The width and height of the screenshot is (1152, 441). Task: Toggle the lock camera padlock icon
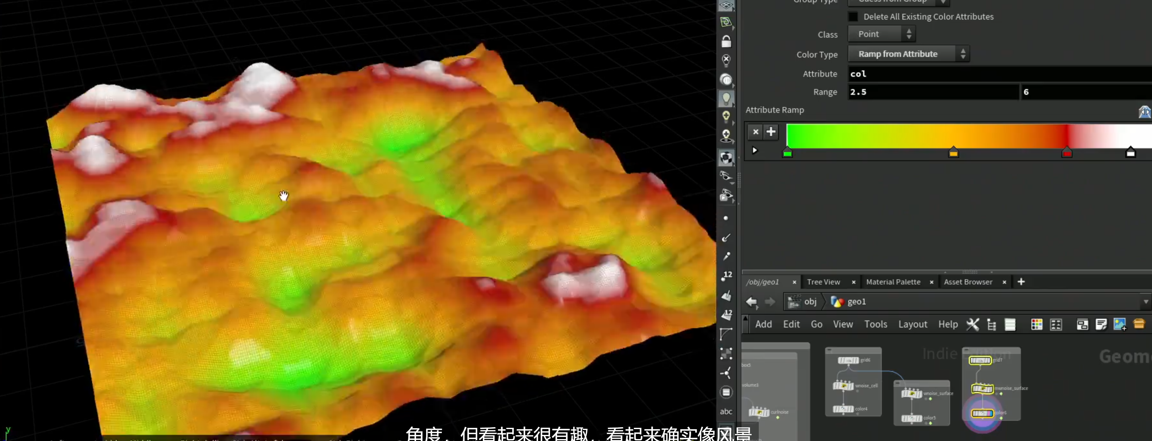tap(726, 41)
